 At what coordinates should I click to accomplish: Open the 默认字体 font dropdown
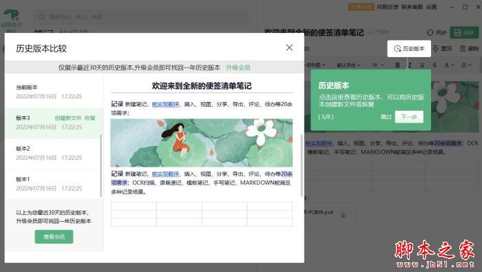coord(348,65)
